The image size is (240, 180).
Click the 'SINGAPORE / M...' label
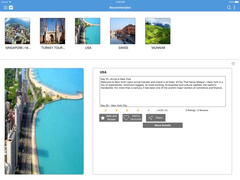[18, 48]
